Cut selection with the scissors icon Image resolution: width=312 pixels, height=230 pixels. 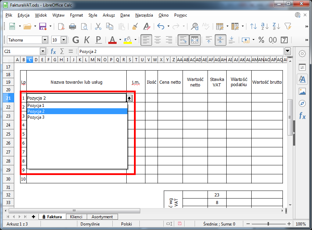coord(98,26)
